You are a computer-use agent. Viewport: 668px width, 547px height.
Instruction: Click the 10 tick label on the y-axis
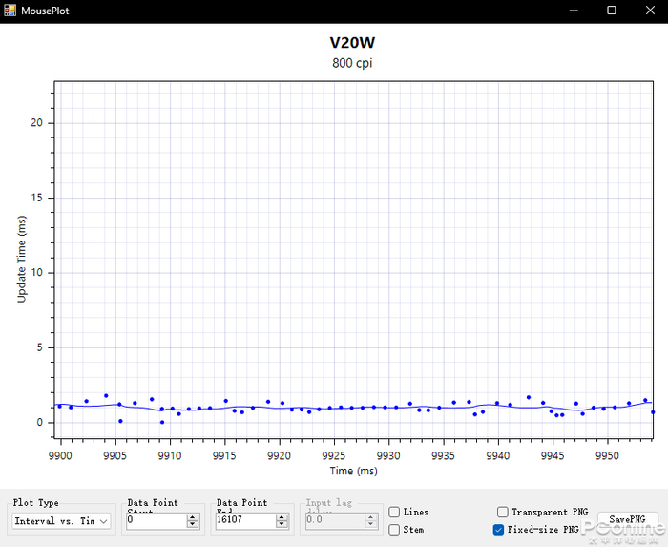pos(36,273)
